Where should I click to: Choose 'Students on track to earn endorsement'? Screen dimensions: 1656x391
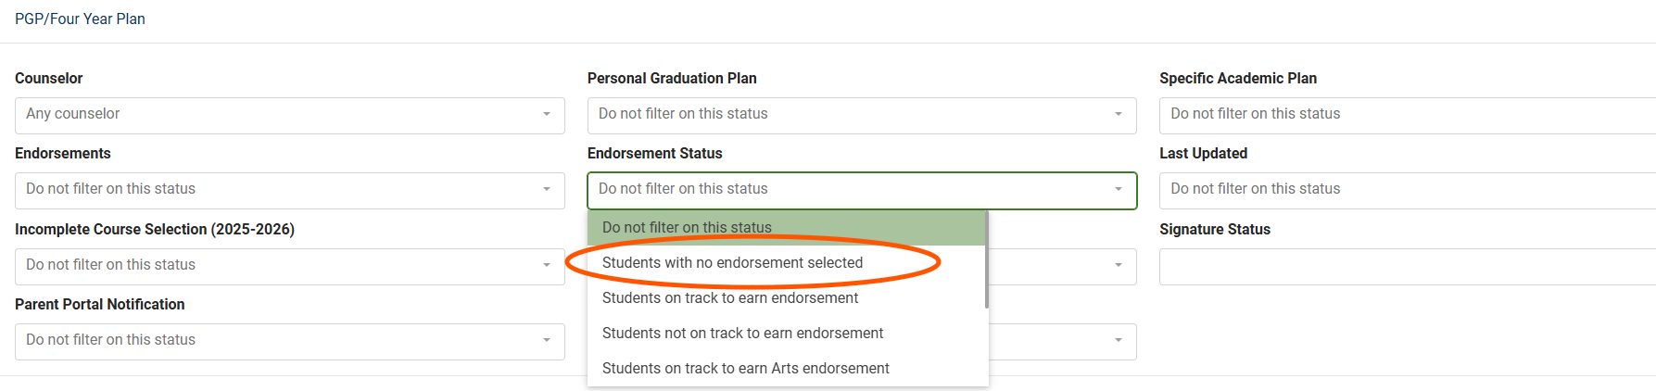730,298
